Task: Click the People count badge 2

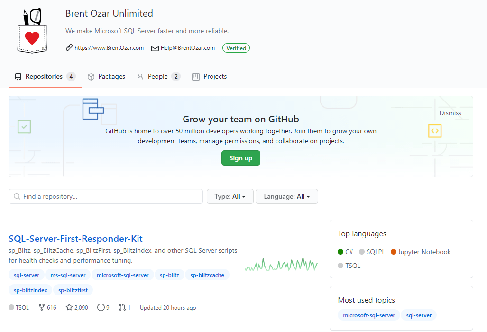Action: point(176,77)
